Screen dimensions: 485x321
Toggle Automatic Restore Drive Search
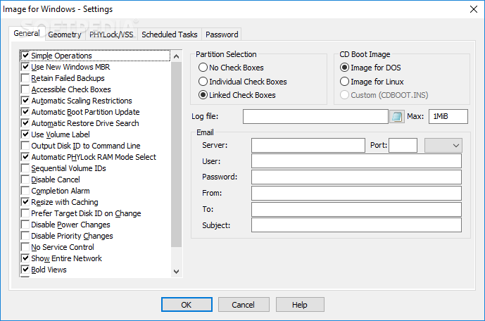(x=25, y=123)
